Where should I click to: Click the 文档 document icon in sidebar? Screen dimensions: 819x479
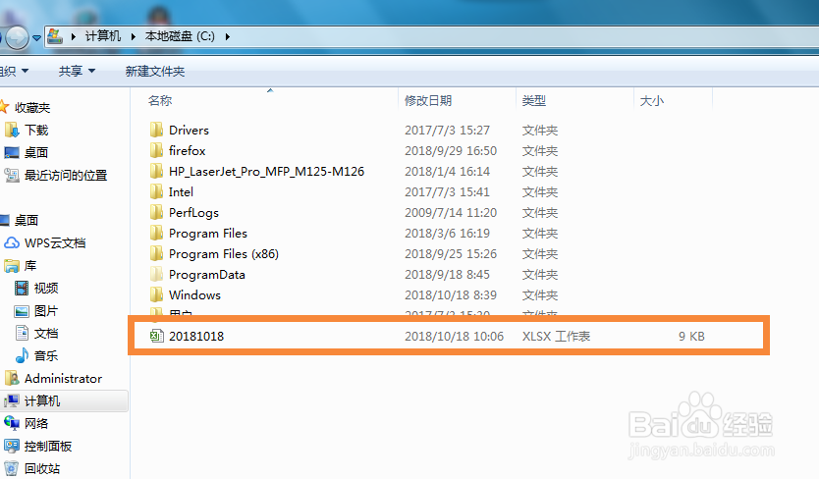(22, 333)
